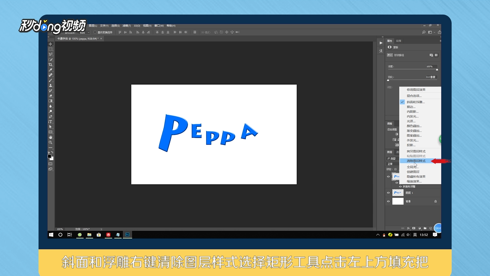The width and height of the screenshot is (490, 276).
Task: Enable the Show Transform Controls checkbox
Action: point(95,33)
